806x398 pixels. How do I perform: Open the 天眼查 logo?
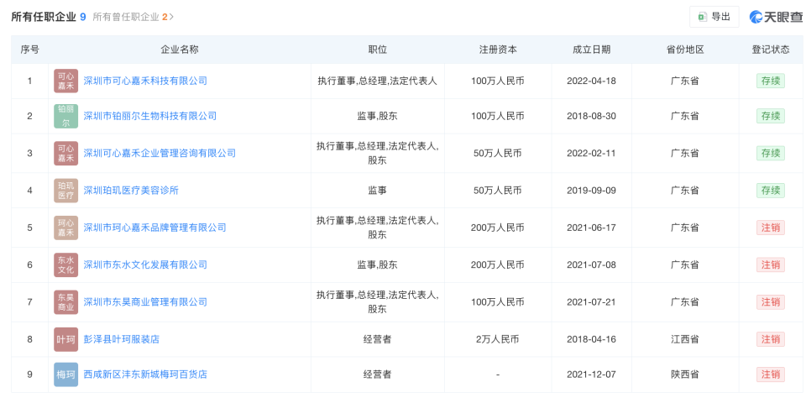click(x=776, y=17)
